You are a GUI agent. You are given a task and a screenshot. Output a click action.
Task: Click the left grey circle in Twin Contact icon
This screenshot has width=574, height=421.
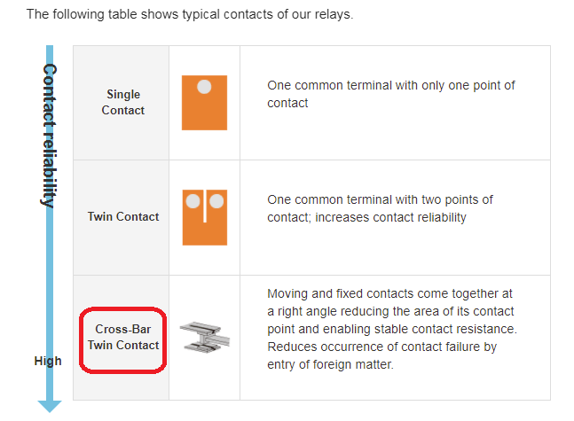[x=193, y=201]
